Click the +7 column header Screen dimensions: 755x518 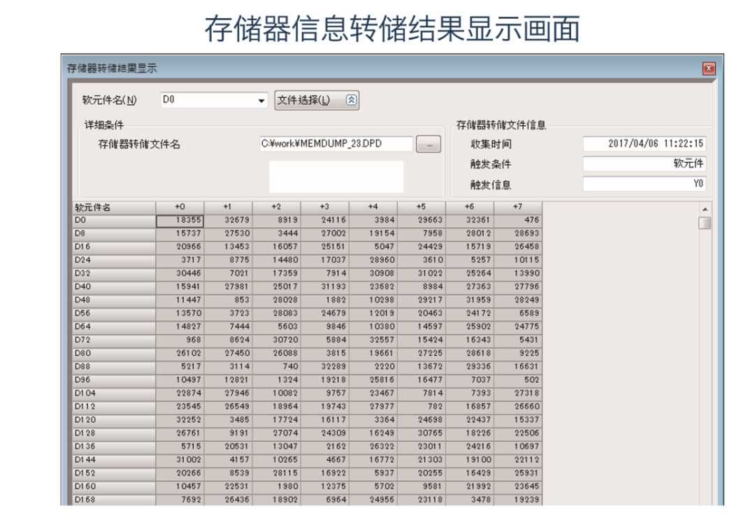pos(518,208)
